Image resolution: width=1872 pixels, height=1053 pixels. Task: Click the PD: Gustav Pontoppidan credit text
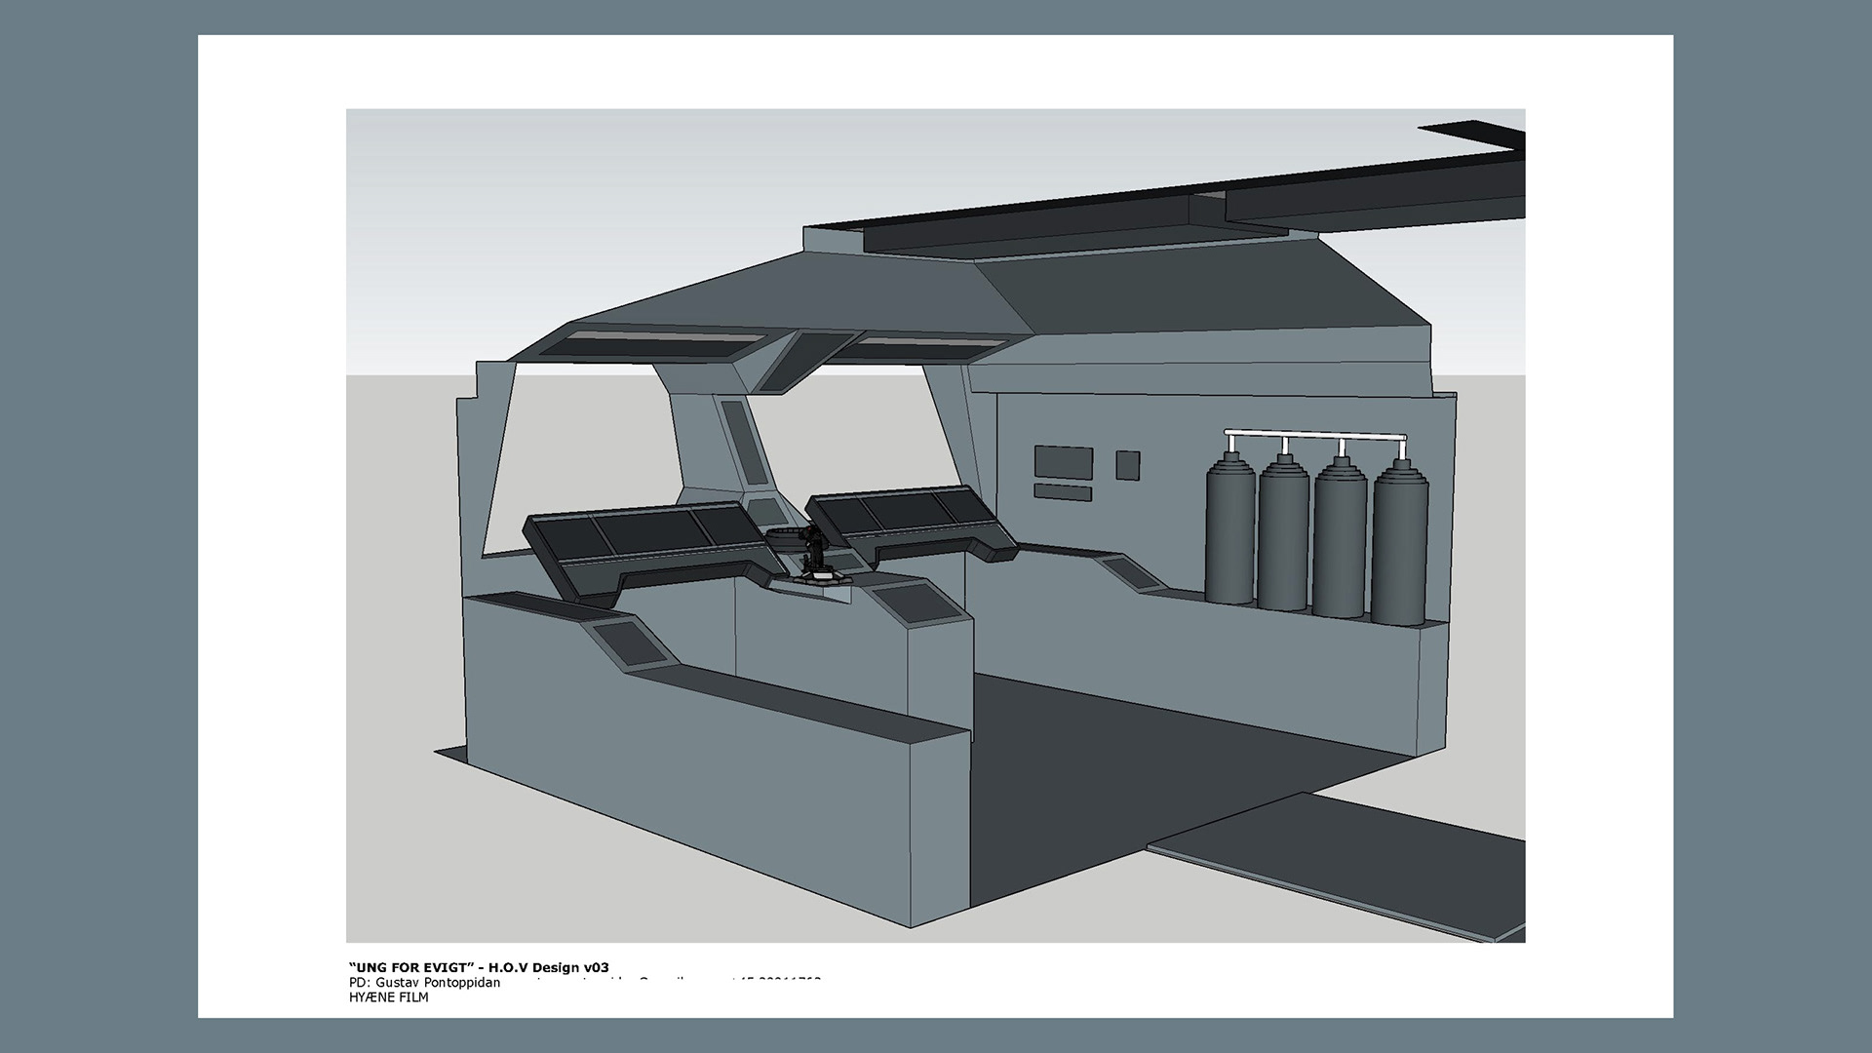click(x=424, y=983)
